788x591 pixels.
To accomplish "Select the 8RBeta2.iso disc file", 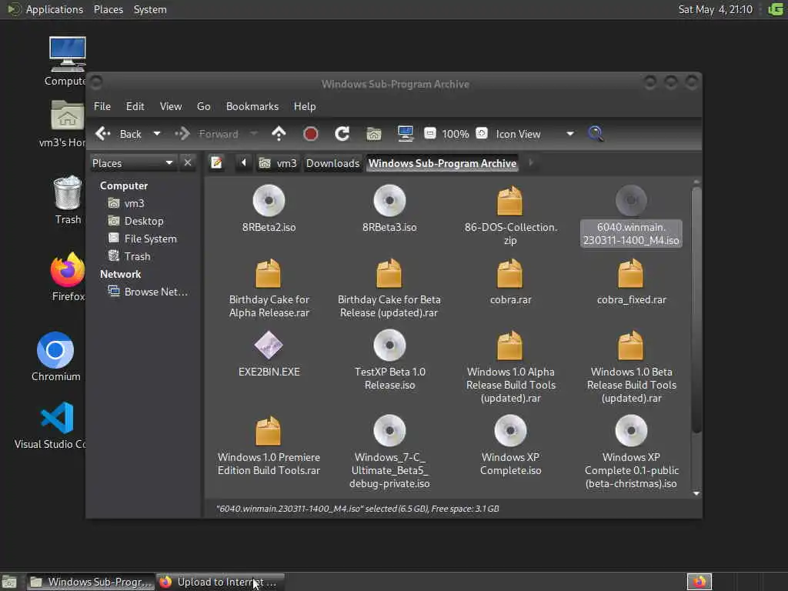I will coord(269,208).
